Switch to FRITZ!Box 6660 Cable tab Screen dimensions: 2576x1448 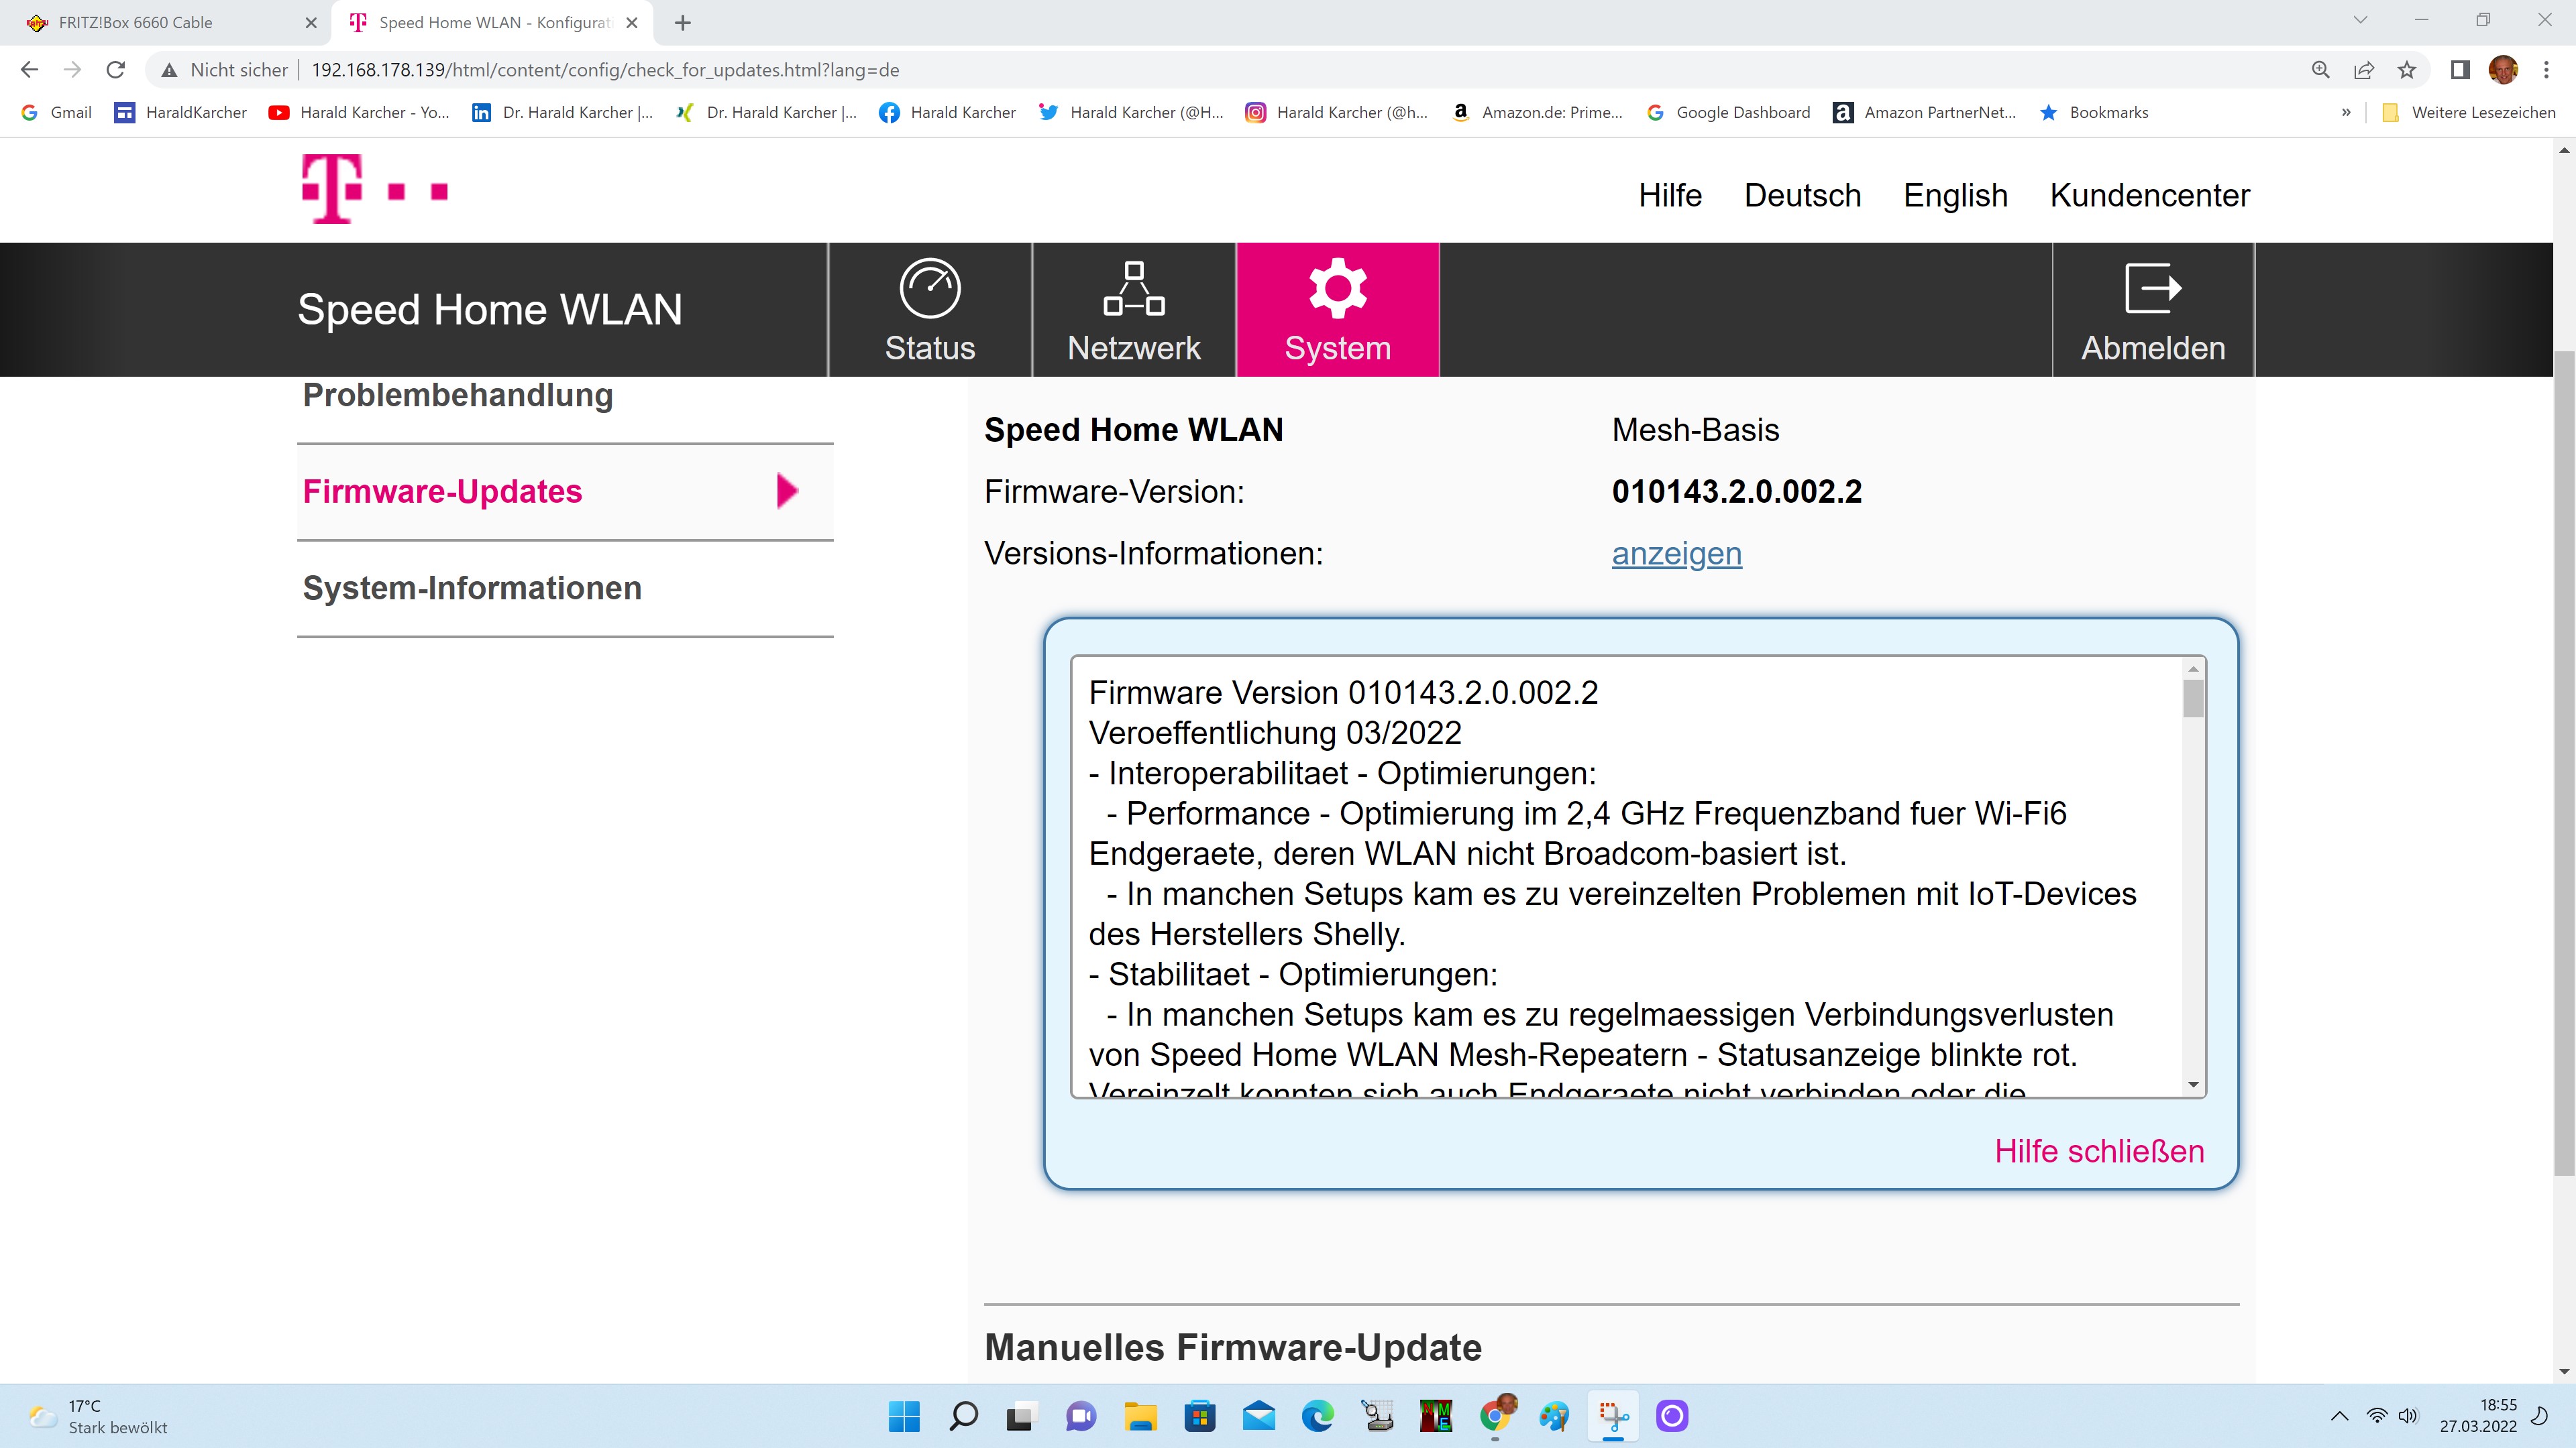tap(135, 22)
